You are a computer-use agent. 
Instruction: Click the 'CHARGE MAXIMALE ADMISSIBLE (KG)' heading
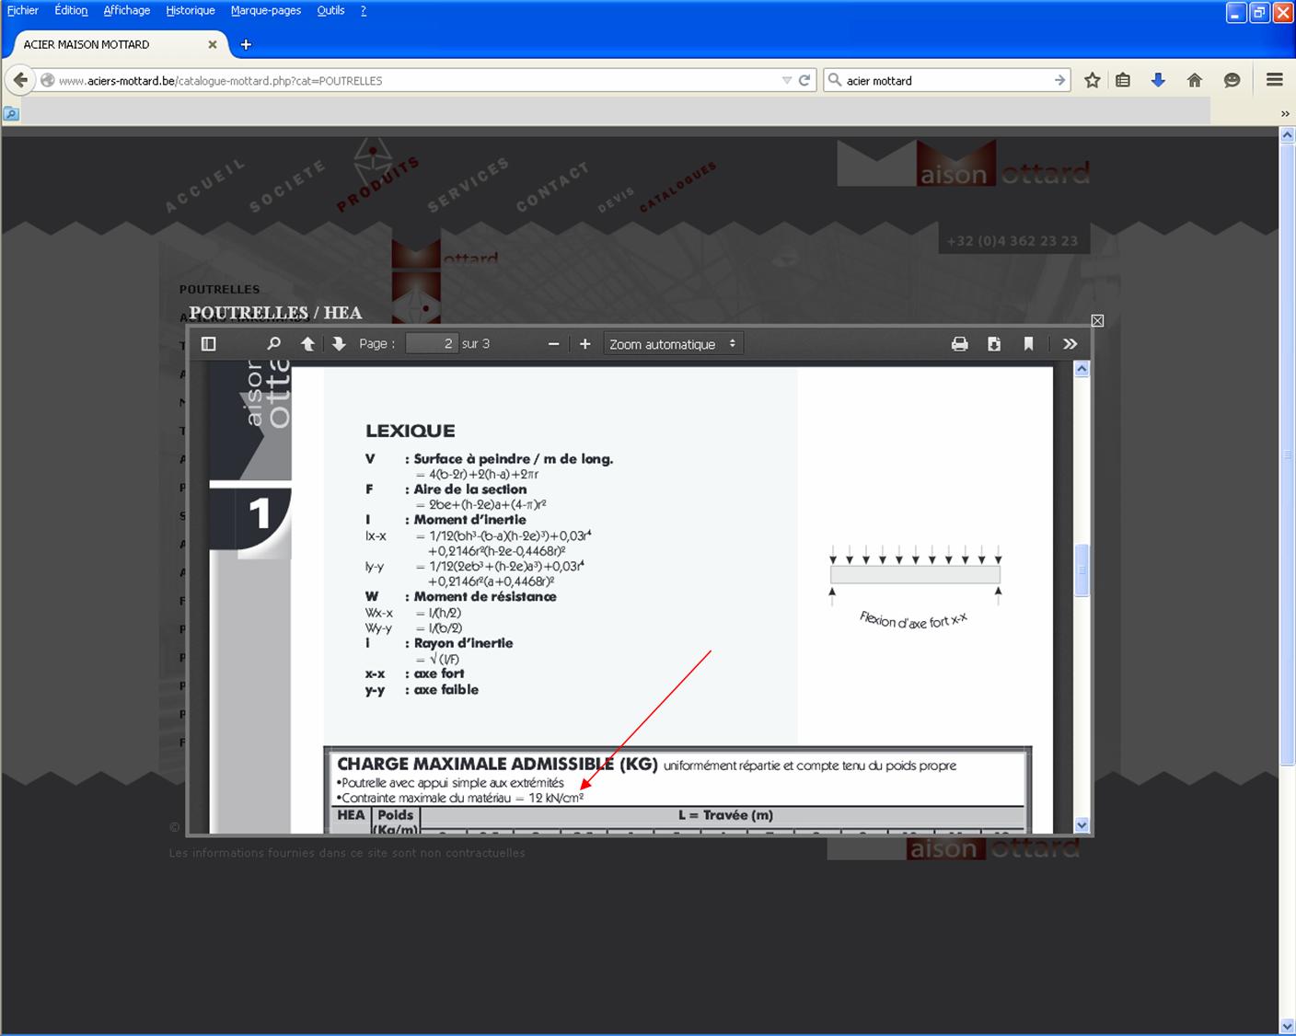point(498,764)
